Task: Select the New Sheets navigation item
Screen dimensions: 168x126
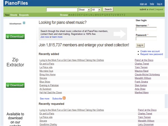Action: [x=11, y=15]
